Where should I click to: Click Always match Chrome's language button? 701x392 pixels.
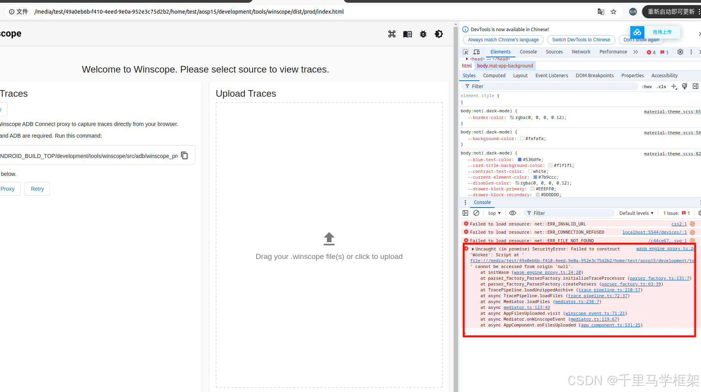click(x=503, y=40)
